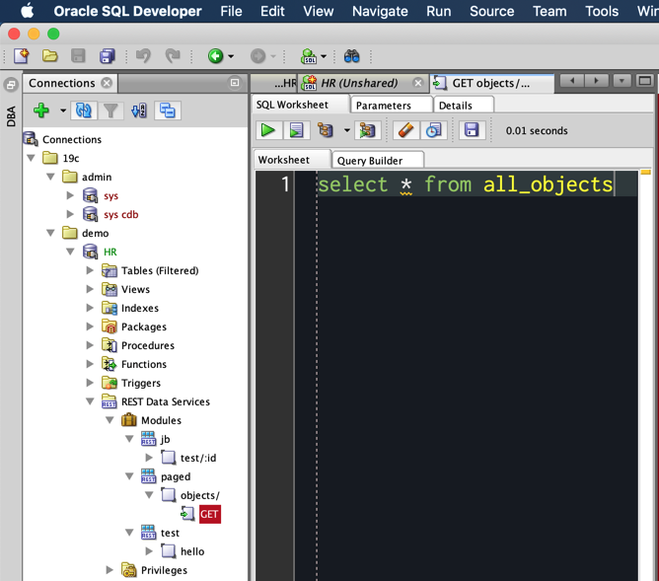
Task: Maximize the editor area icon
Action: click(x=645, y=80)
